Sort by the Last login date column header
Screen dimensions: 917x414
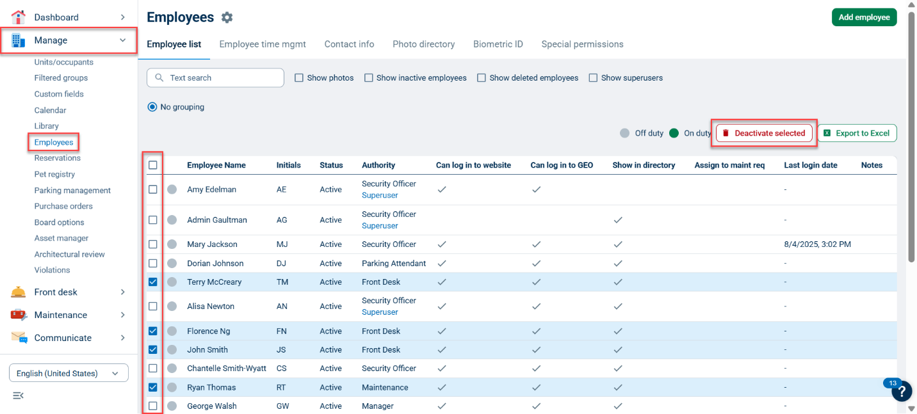811,165
